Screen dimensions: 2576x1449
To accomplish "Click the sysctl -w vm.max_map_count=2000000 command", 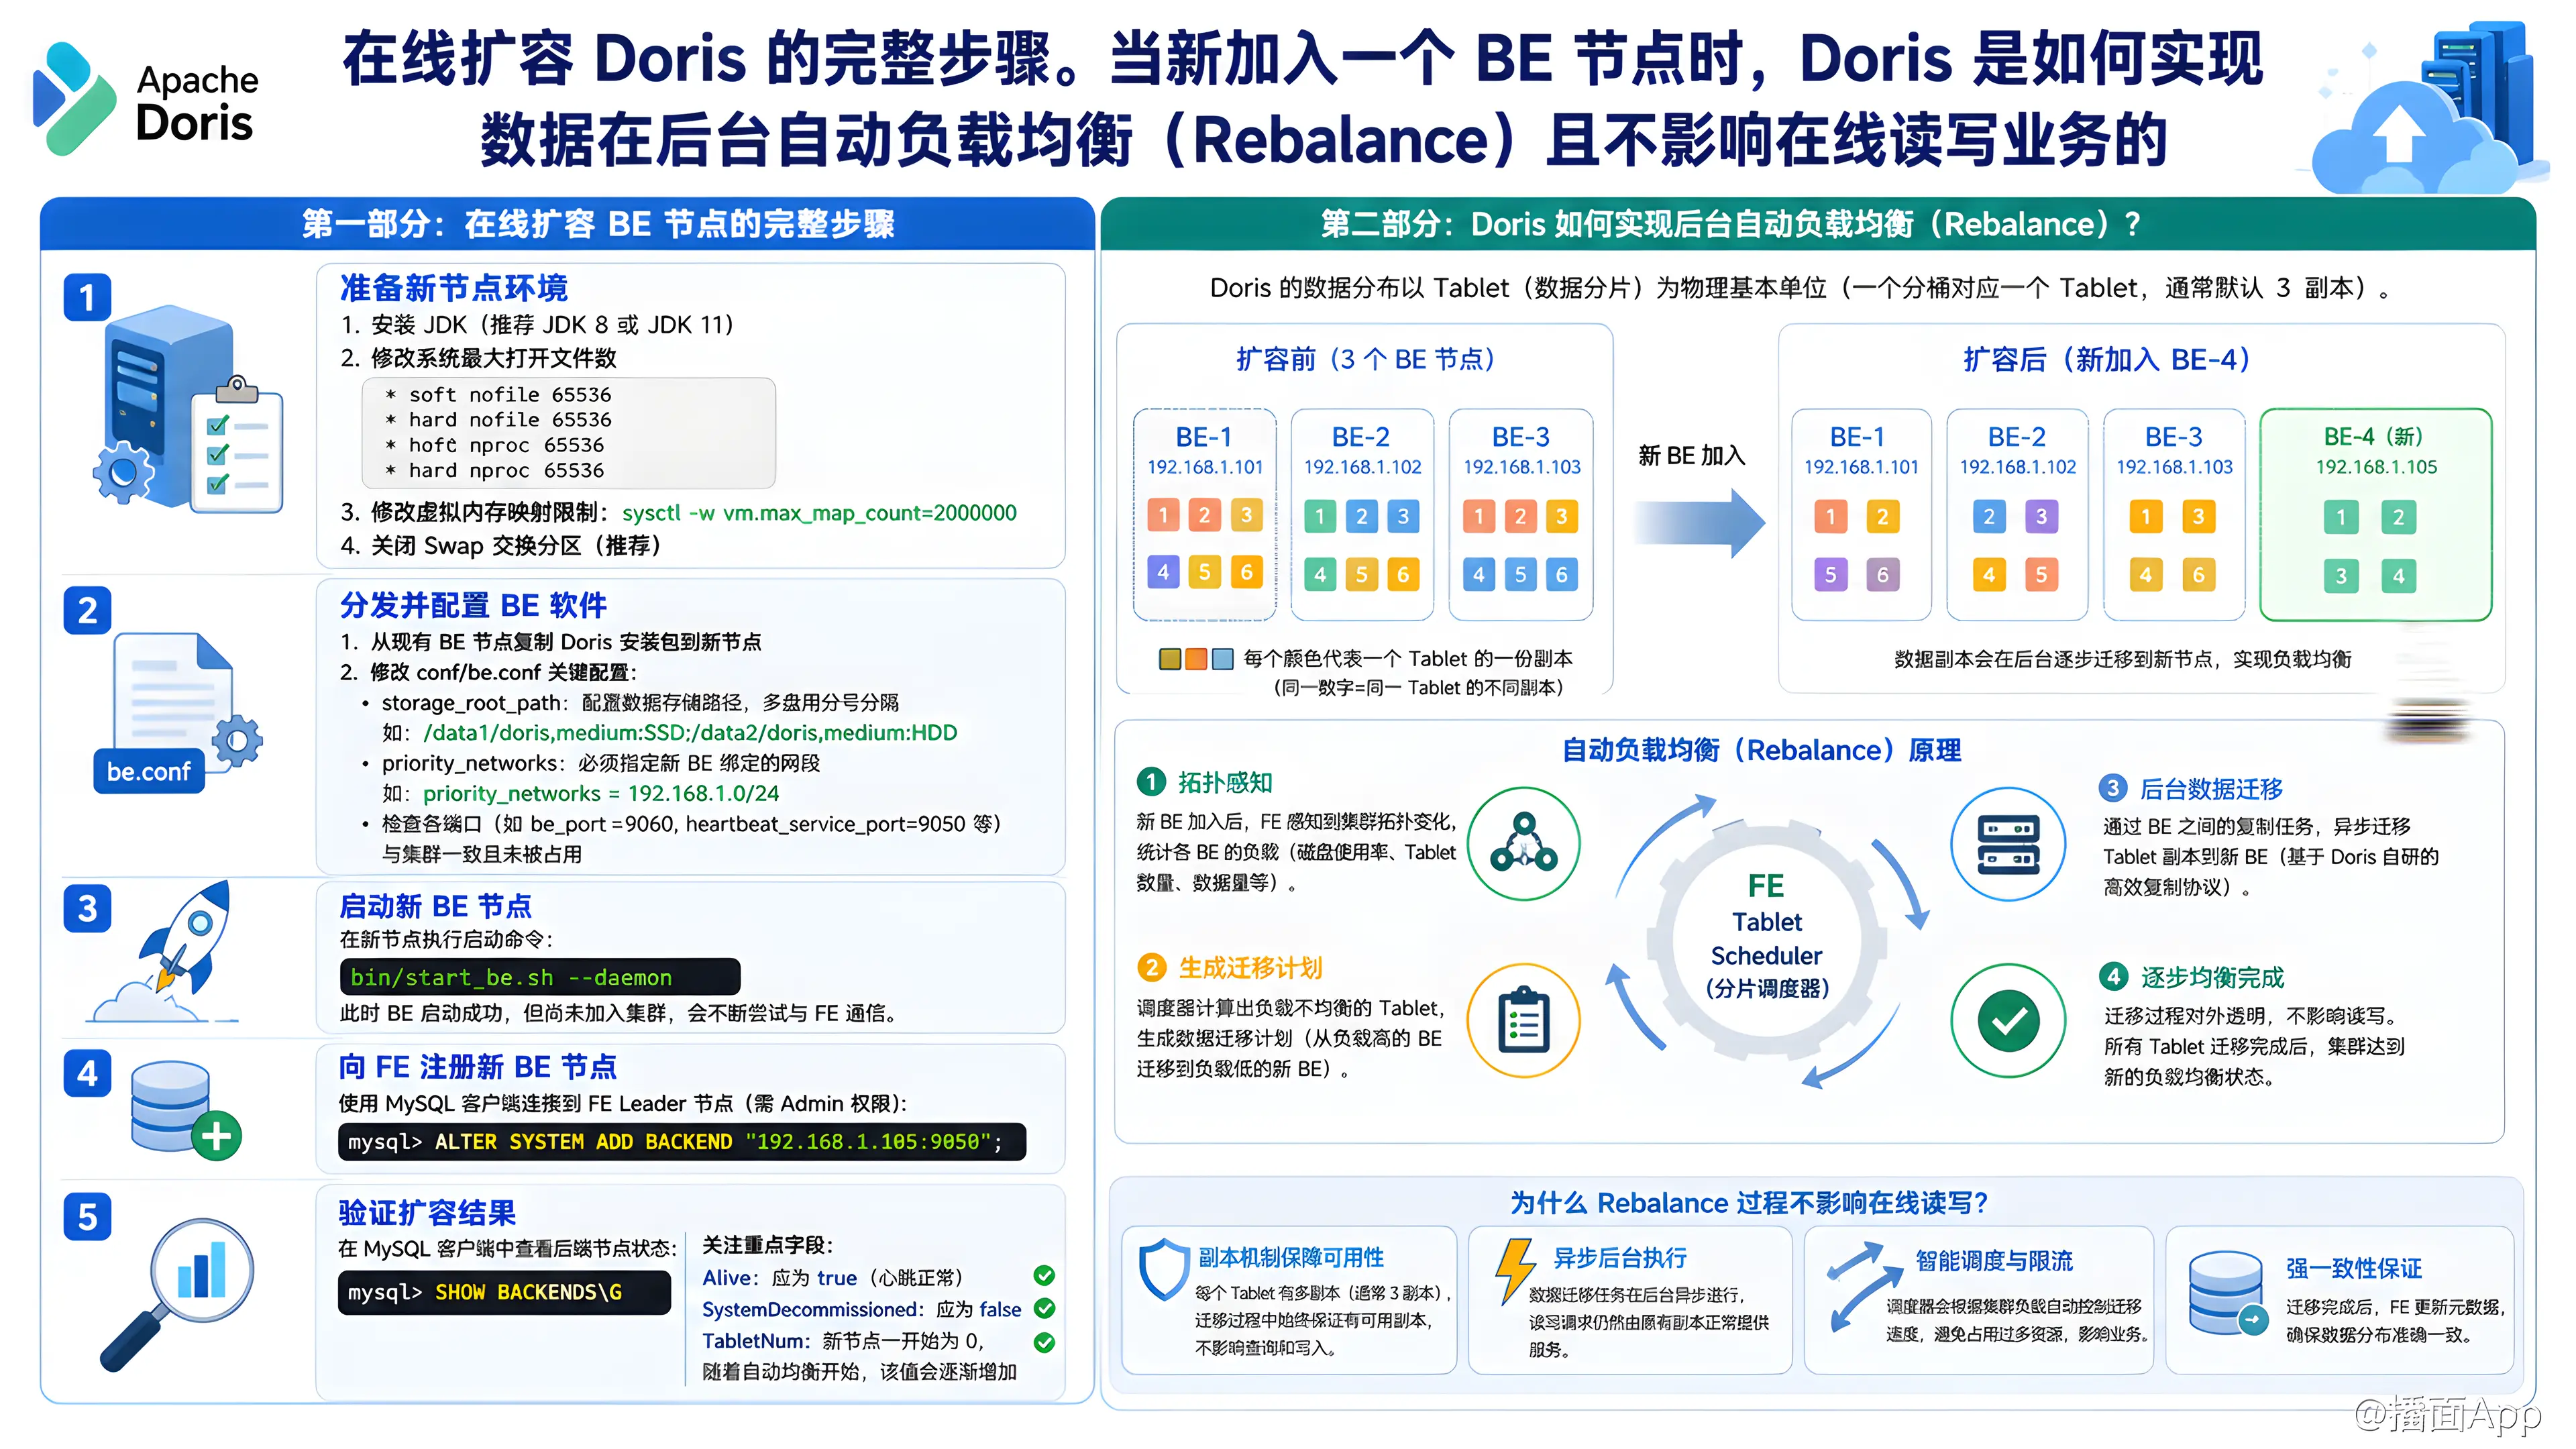I will (x=819, y=513).
